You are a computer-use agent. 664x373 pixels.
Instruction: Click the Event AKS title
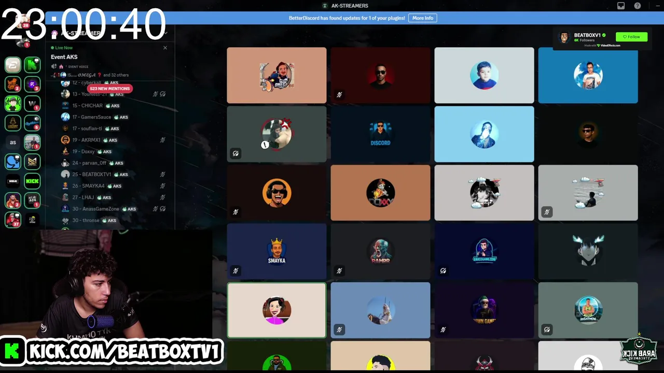coord(64,57)
